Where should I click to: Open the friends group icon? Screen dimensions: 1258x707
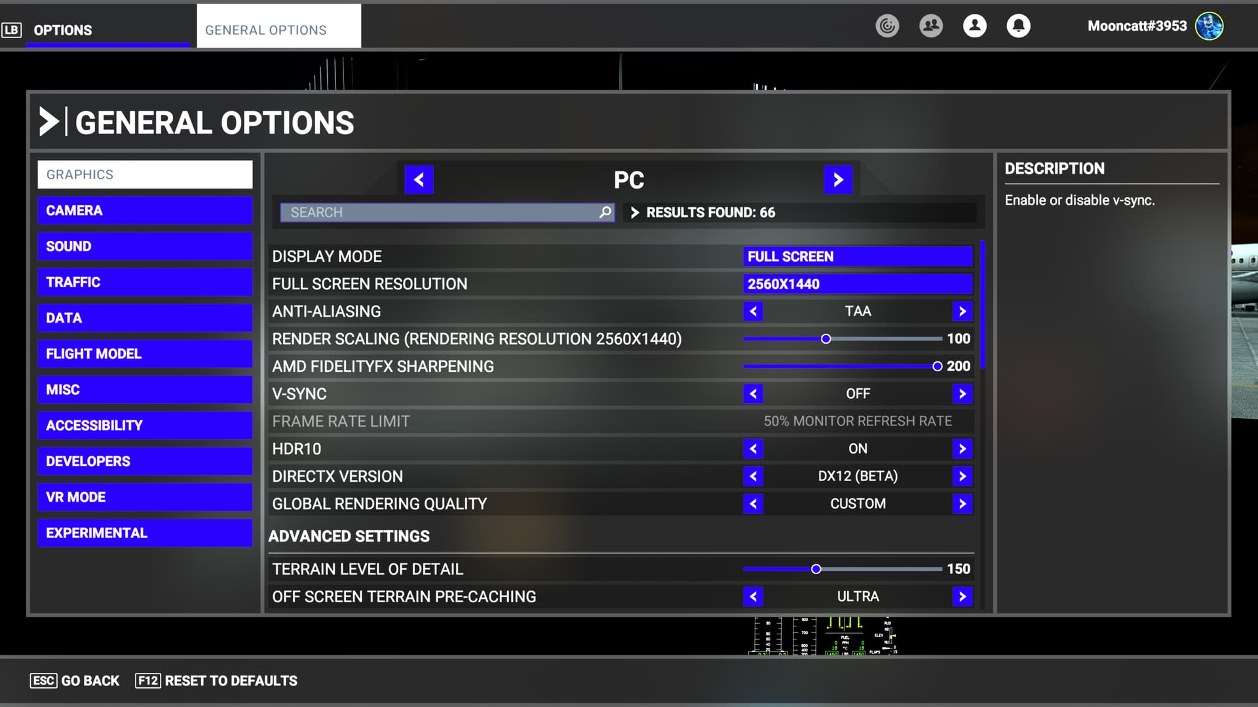click(x=930, y=26)
